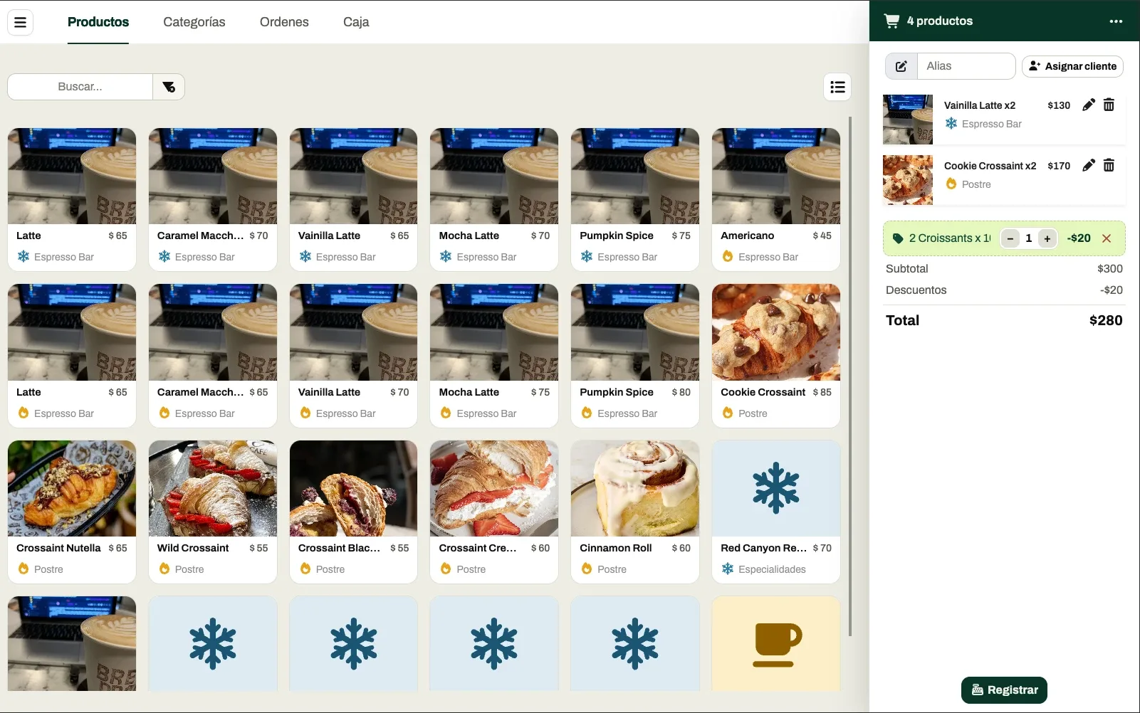Select the Wild Crossaint product
The height and width of the screenshot is (713, 1140).
[x=213, y=512]
